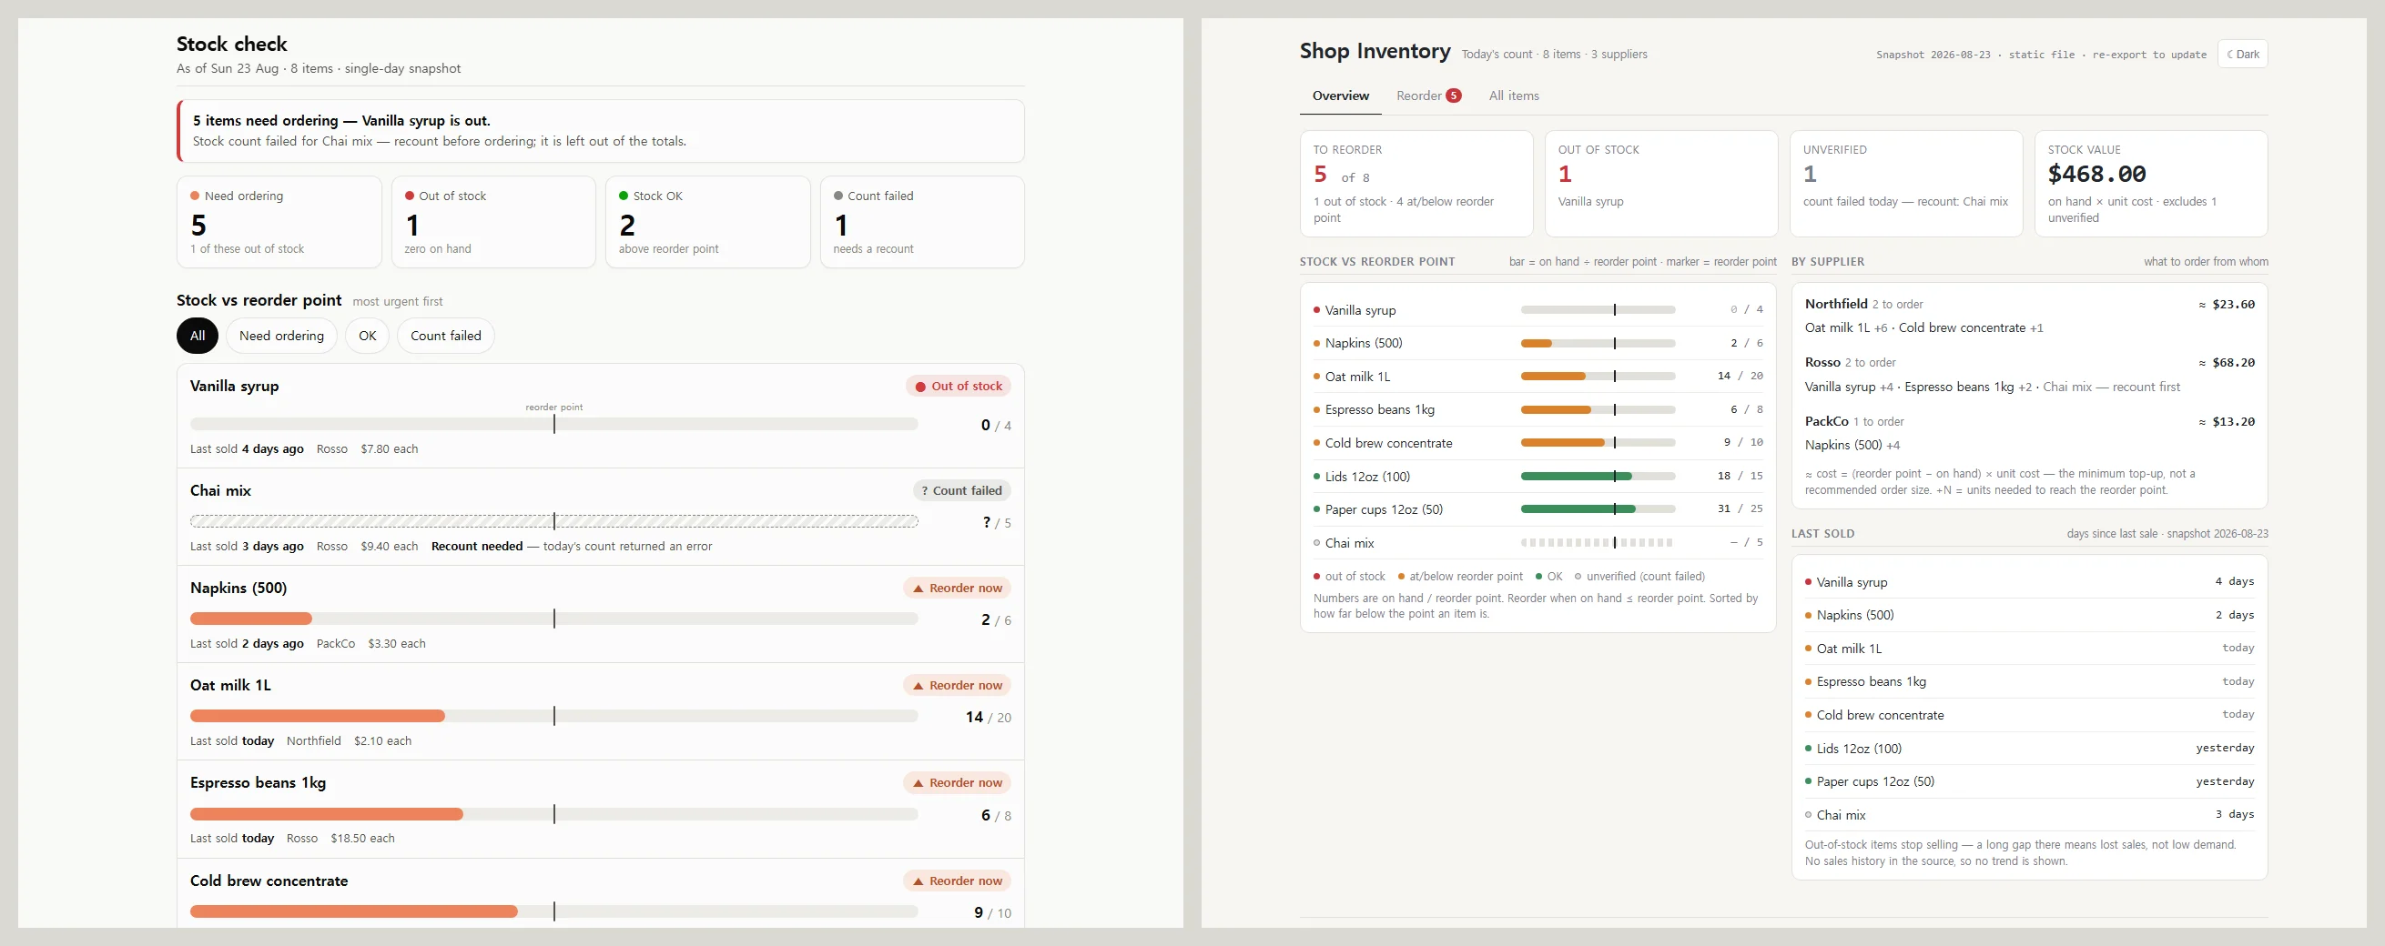This screenshot has width=2385, height=946.
Task: Click the Stock OK summary card
Action: (707, 222)
